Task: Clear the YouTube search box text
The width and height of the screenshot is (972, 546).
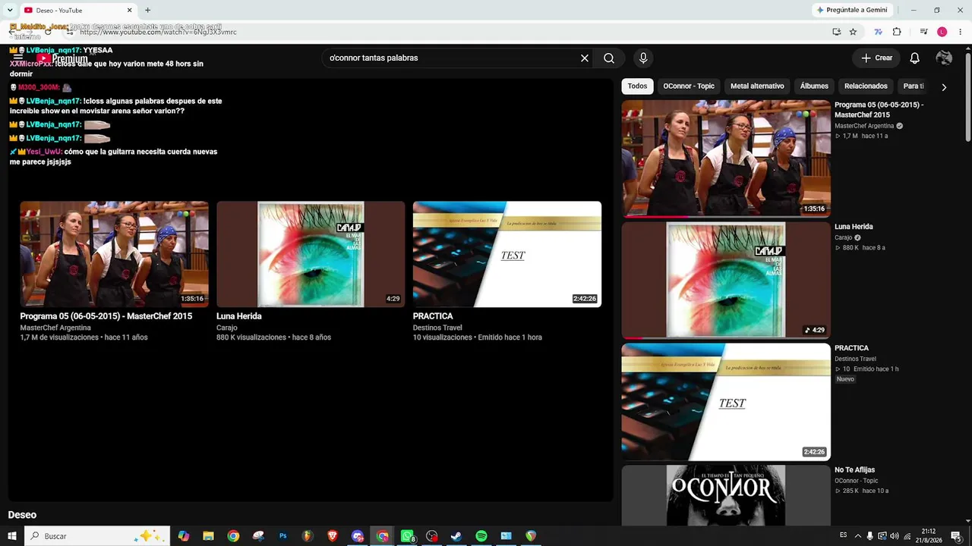Action: coord(585,58)
